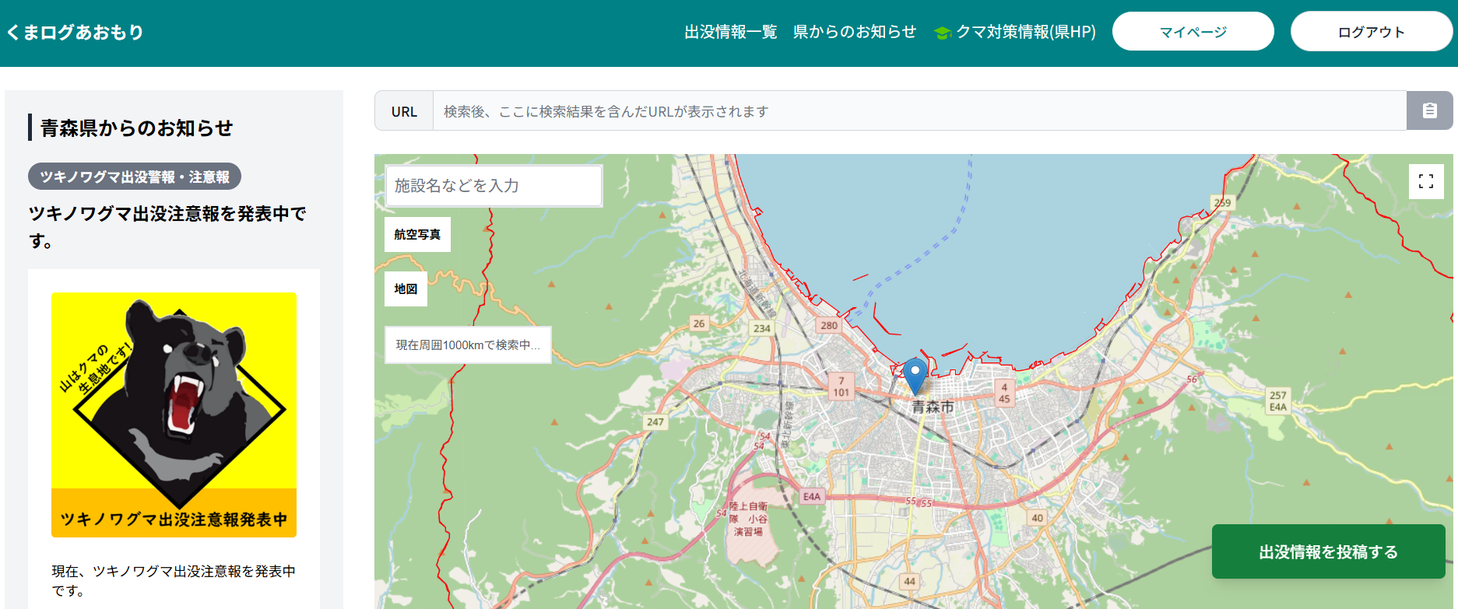Screen dimensions: 1458x609
Task: Click the 施設名などを入力 search field
Action: [x=494, y=186]
